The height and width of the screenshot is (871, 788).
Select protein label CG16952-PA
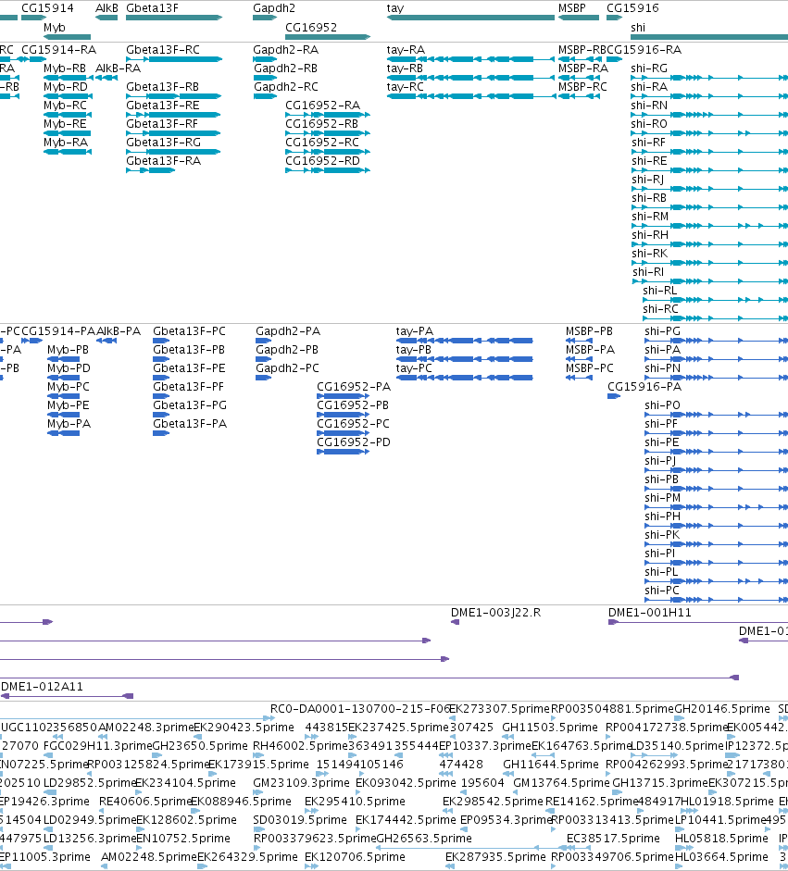354,387
